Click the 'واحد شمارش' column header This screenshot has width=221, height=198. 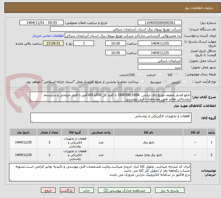(101, 132)
